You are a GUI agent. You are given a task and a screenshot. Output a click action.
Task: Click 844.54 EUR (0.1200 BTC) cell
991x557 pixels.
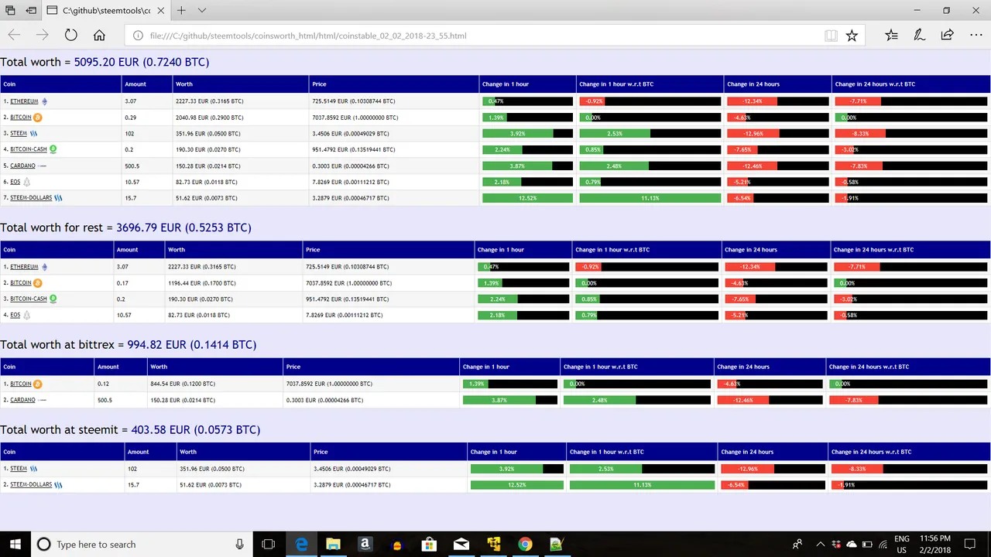click(183, 384)
